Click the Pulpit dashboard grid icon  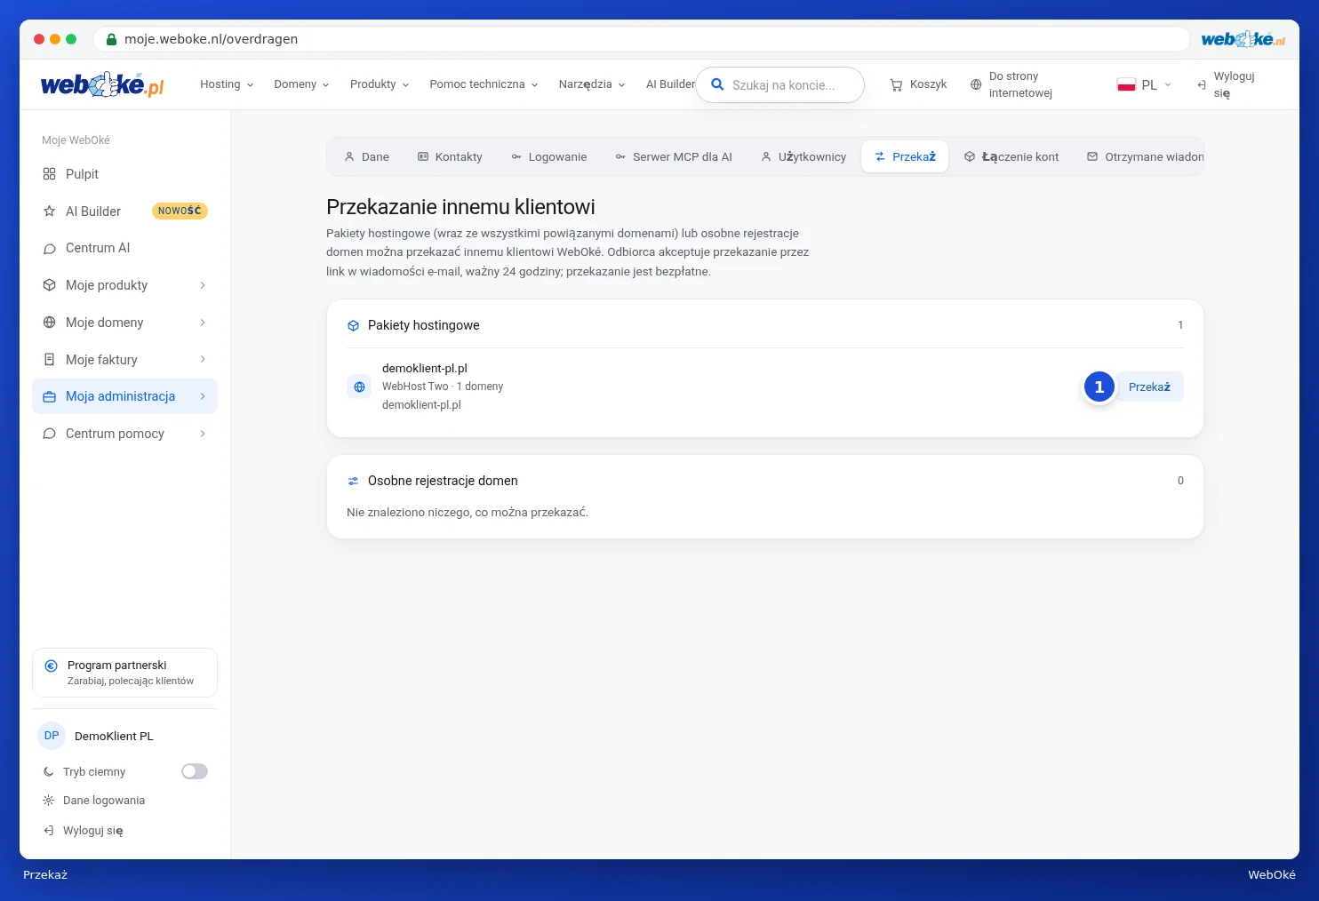pos(49,174)
